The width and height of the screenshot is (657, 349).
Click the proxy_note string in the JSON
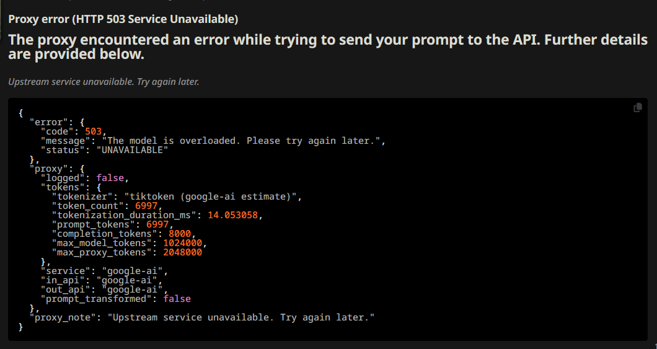pyautogui.click(x=241, y=317)
